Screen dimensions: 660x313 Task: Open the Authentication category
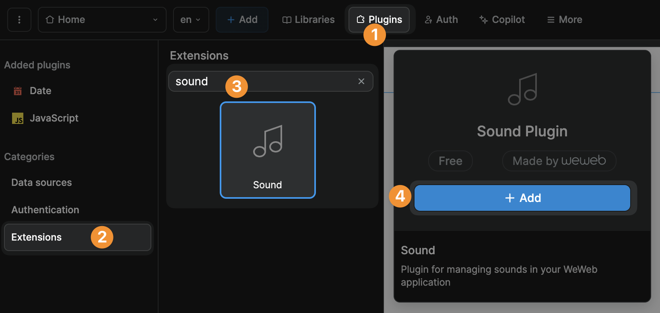(x=45, y=210)
